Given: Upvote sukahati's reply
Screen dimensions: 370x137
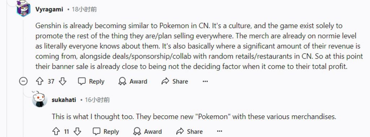Looking at the screenshot, I should point(56,131).
